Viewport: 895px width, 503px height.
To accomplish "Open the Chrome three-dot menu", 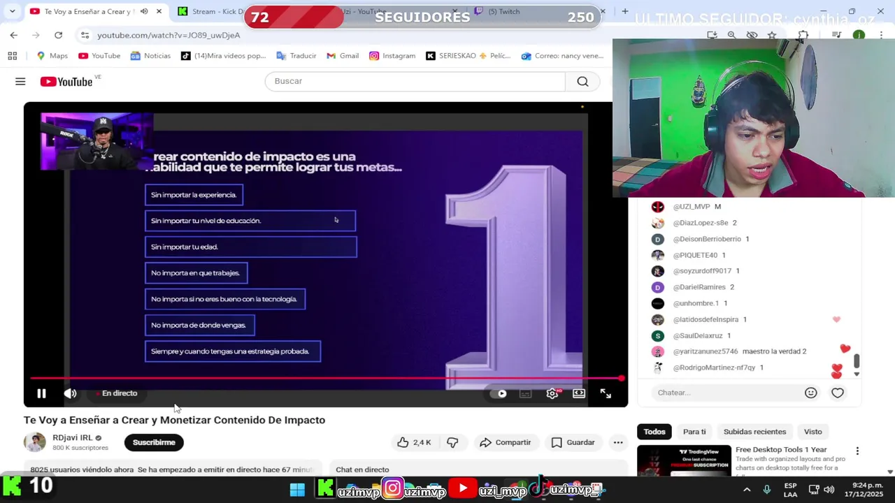I will 880,35.
